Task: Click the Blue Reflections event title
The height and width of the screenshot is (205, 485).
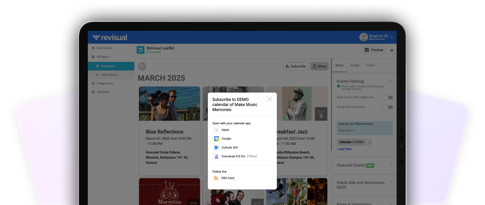Action: click(165, 132)
